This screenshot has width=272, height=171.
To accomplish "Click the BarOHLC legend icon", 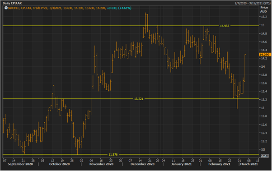I will 6,8.
